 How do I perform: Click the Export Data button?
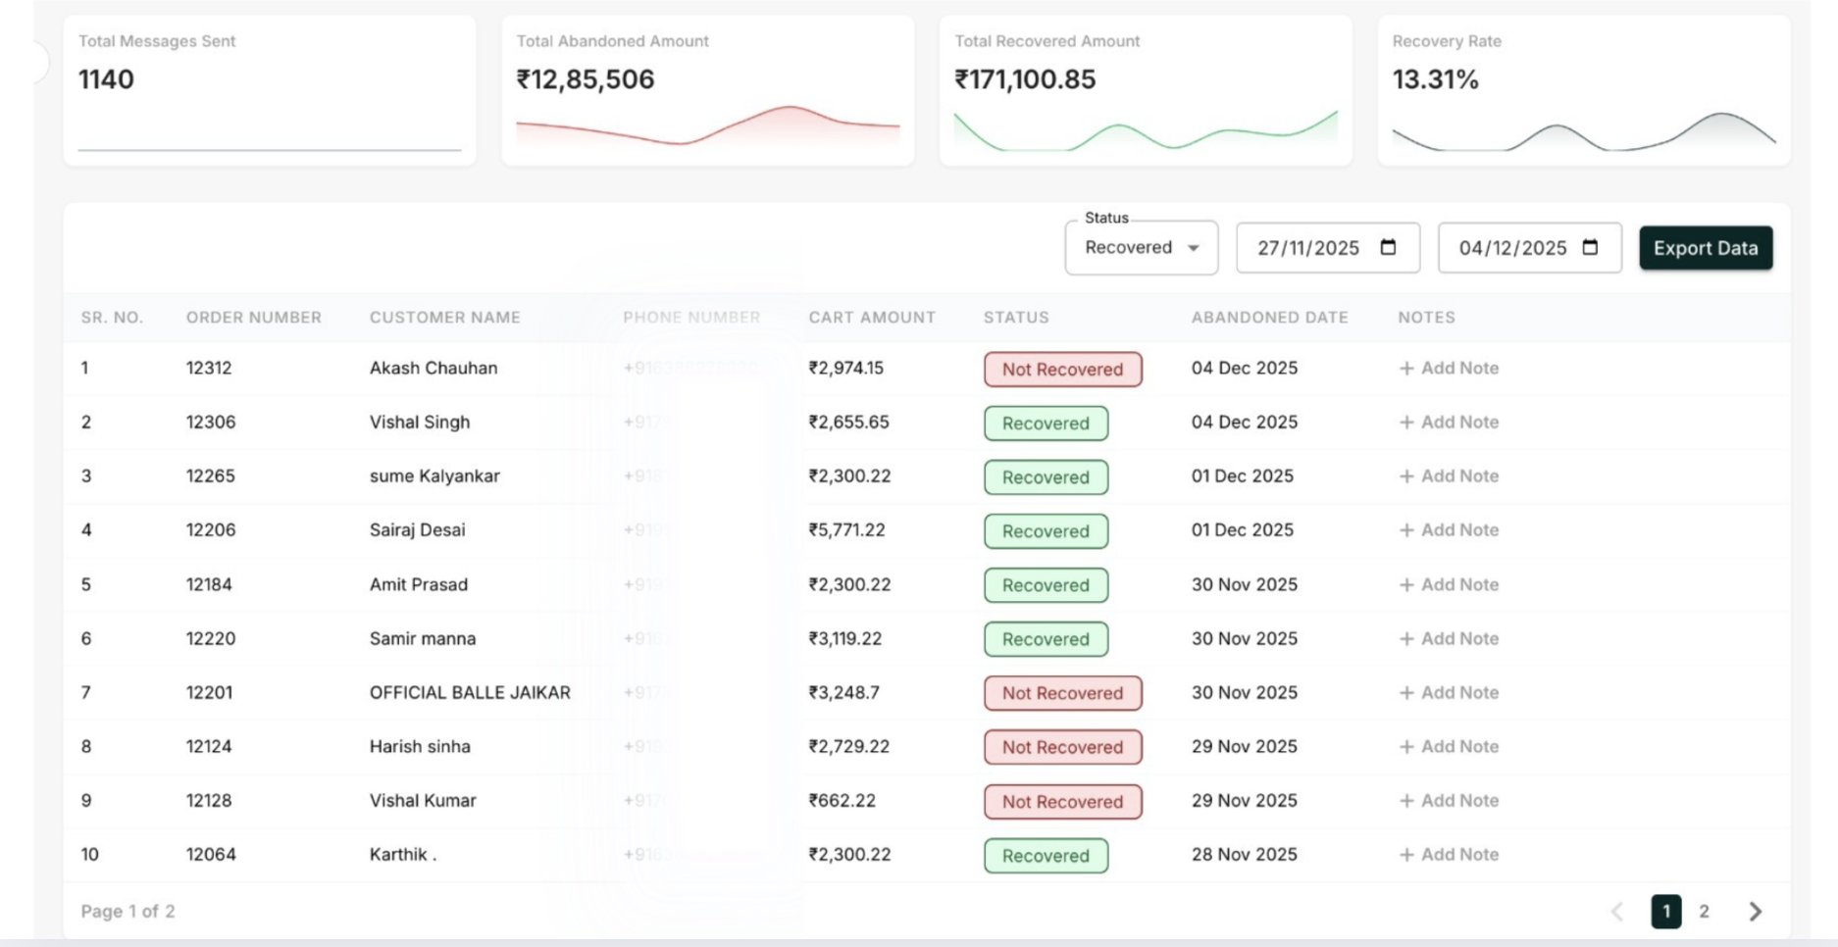point(1706,248)
